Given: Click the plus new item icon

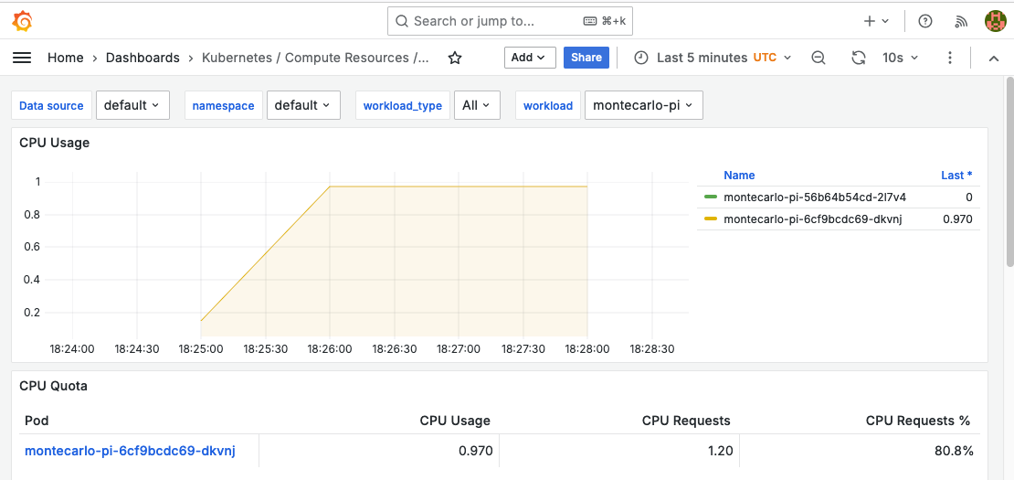Looking at the screenshot, I should click(x=870, y=21).
